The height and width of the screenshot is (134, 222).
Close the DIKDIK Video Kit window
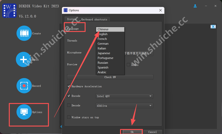coord(215,6)
